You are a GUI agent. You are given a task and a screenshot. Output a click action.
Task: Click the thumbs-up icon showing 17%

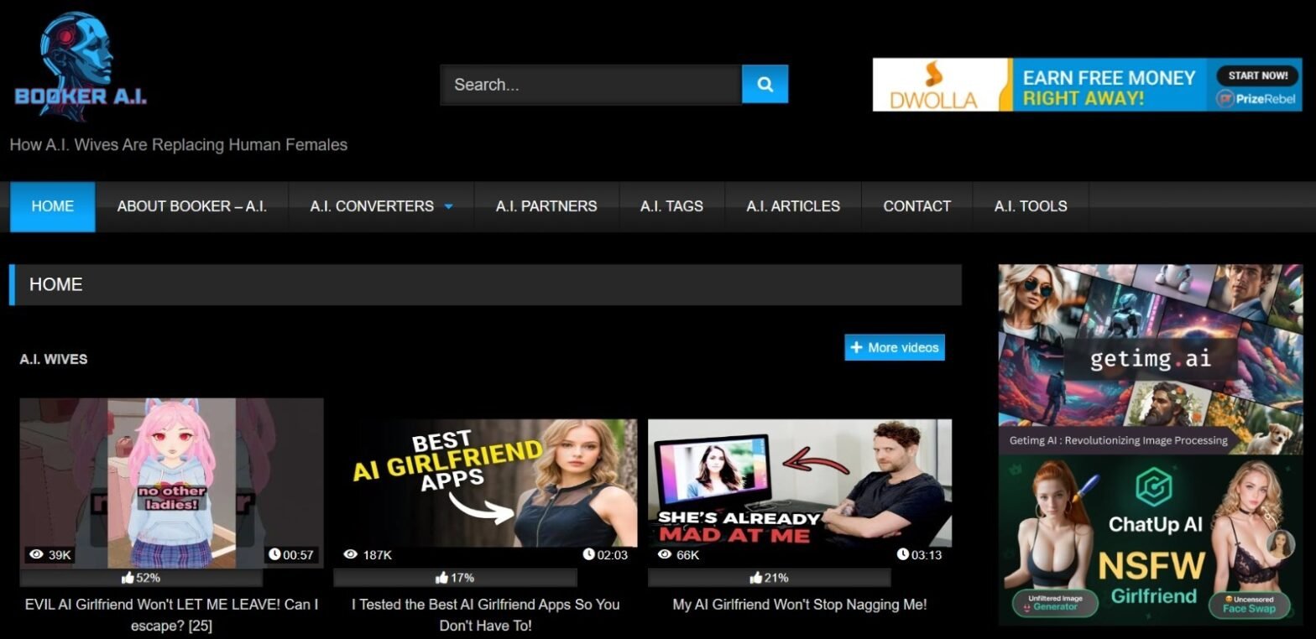click(x=441, y=578)
